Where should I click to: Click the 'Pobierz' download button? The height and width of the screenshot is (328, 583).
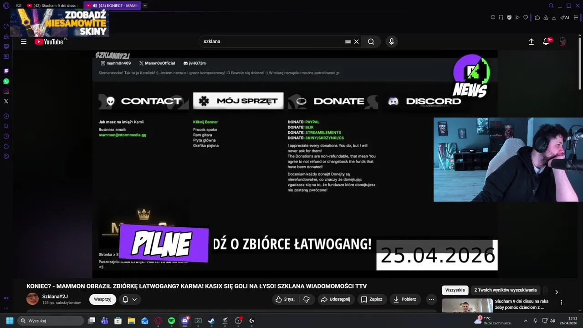click(x=405, y=299)
